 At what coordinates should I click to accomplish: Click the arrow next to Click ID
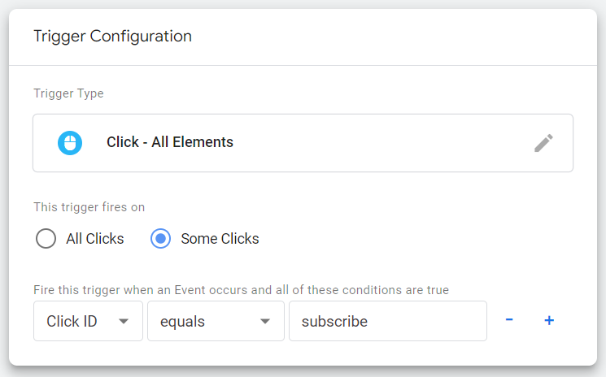click(124, 321)
